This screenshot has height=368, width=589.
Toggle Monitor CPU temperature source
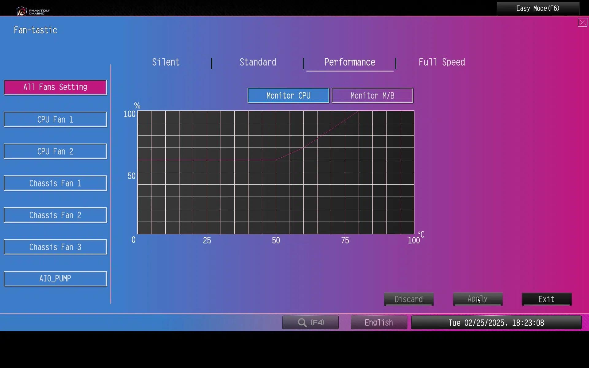coord(288,96)
